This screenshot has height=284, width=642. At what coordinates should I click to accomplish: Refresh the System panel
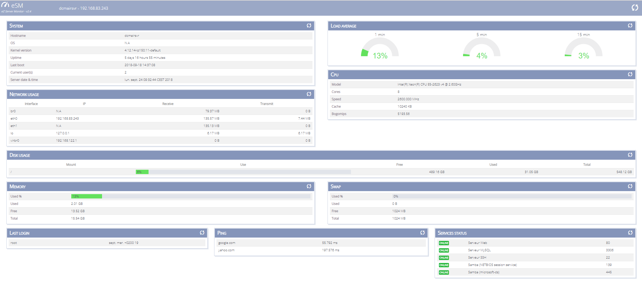[x=309, y=26]
